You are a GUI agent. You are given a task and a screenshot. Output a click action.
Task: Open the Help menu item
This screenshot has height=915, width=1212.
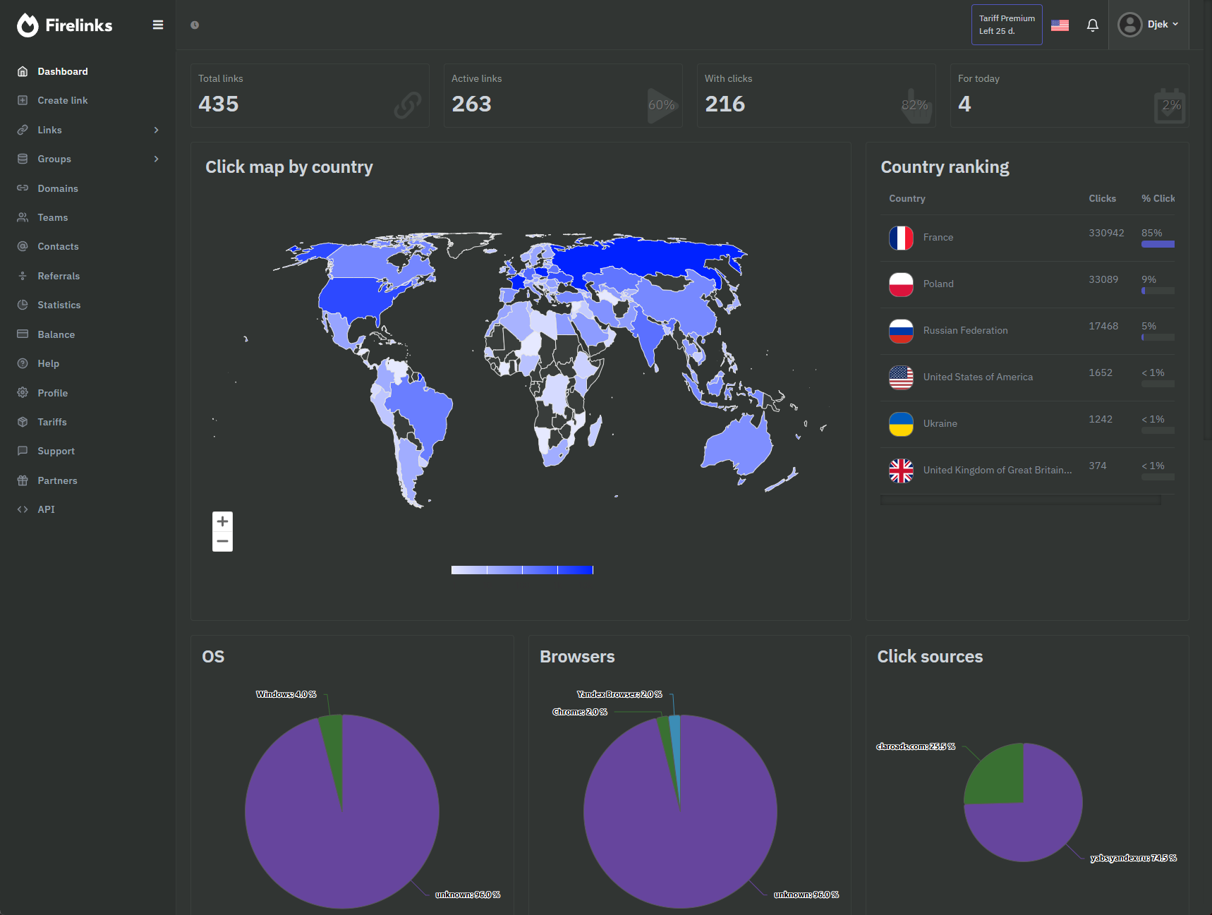pos(48,363)
